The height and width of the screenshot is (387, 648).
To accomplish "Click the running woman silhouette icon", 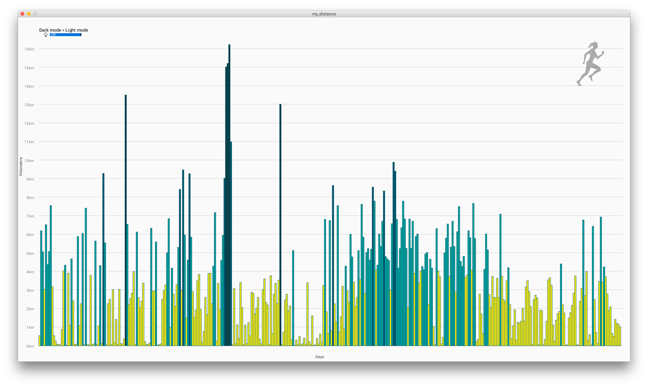I will (590, 64).
